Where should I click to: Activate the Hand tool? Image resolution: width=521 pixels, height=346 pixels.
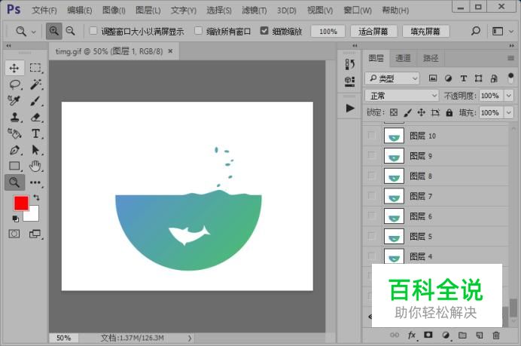(x=35, y=166)
